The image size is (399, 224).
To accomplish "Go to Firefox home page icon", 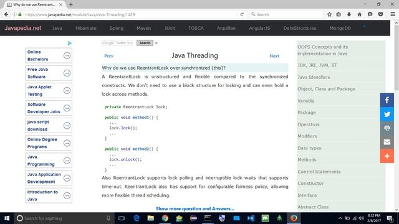I will [x=359, y=14].
